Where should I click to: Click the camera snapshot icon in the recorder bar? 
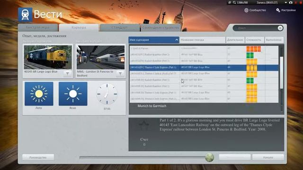point(291,2)
